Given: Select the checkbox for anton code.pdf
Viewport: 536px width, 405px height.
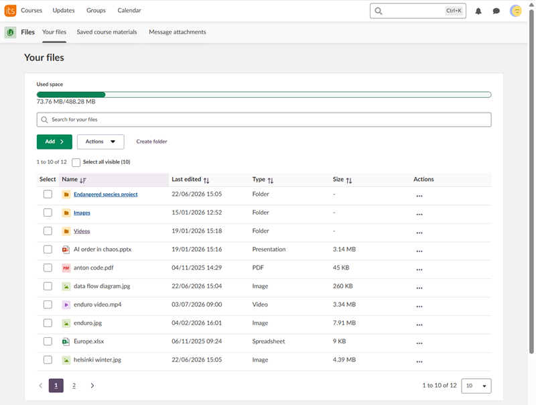Looking at the screenshot, I should [48, 268].
